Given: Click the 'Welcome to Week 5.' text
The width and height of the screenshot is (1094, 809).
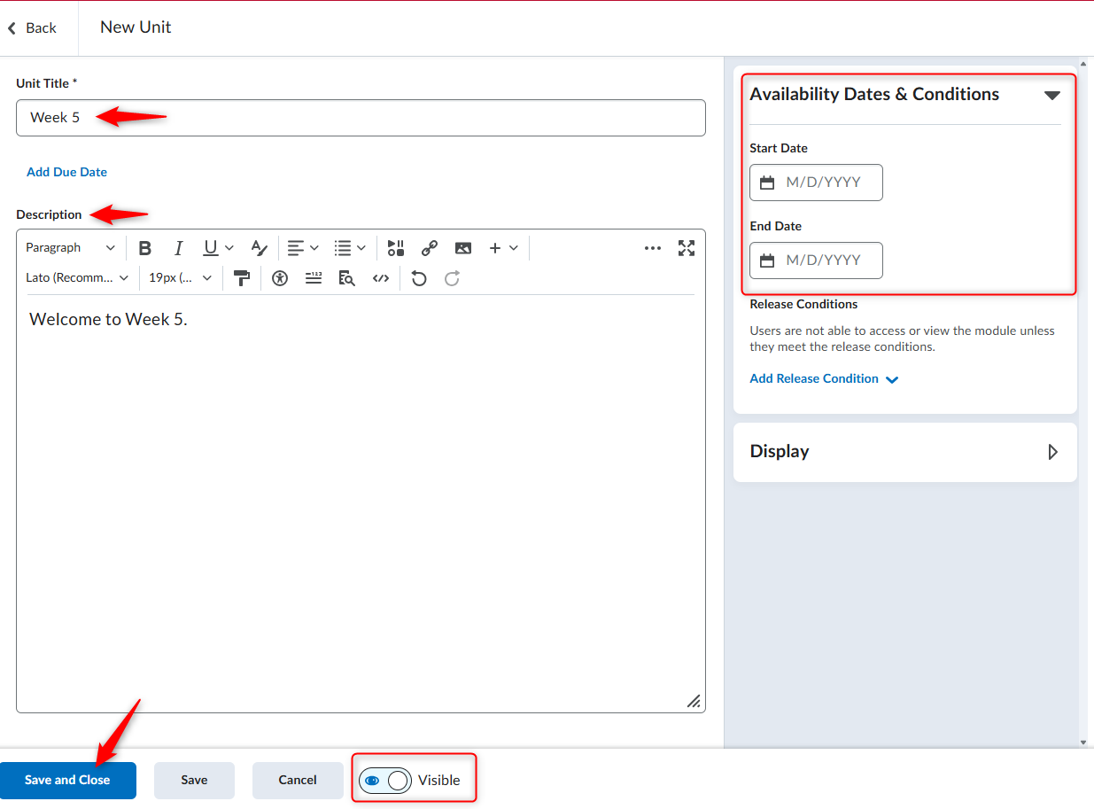Looking at the screenshot, I should click(108, 319).
